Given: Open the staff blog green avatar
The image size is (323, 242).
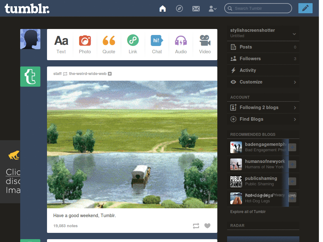Looking at the screenshot, I should tap(30, 77).
